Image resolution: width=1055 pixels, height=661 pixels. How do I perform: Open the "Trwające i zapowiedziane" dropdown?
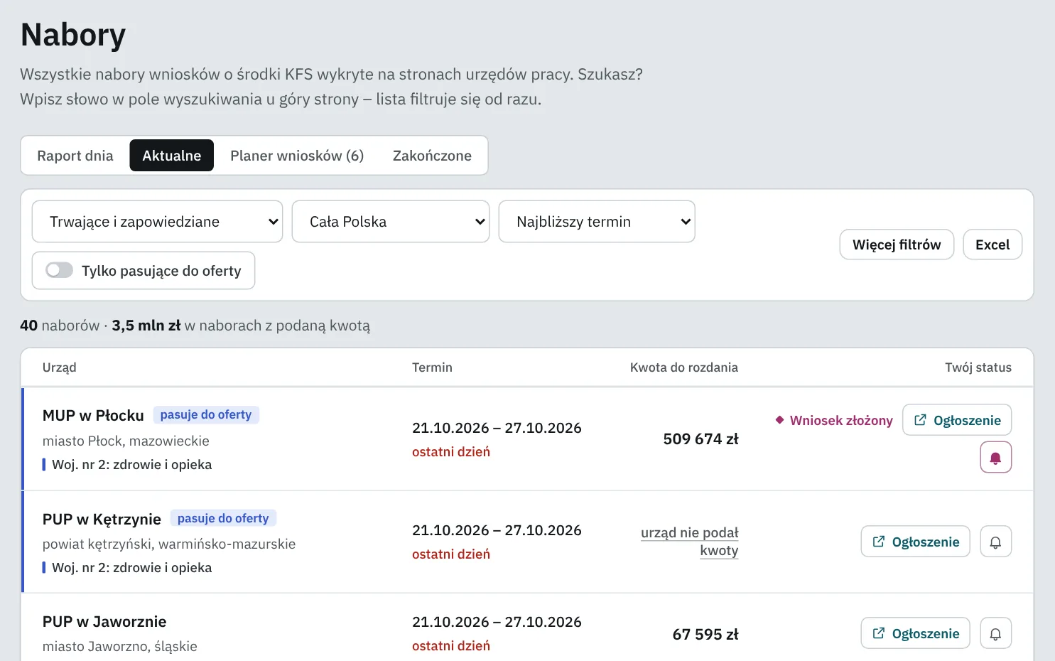pos(158,222)
